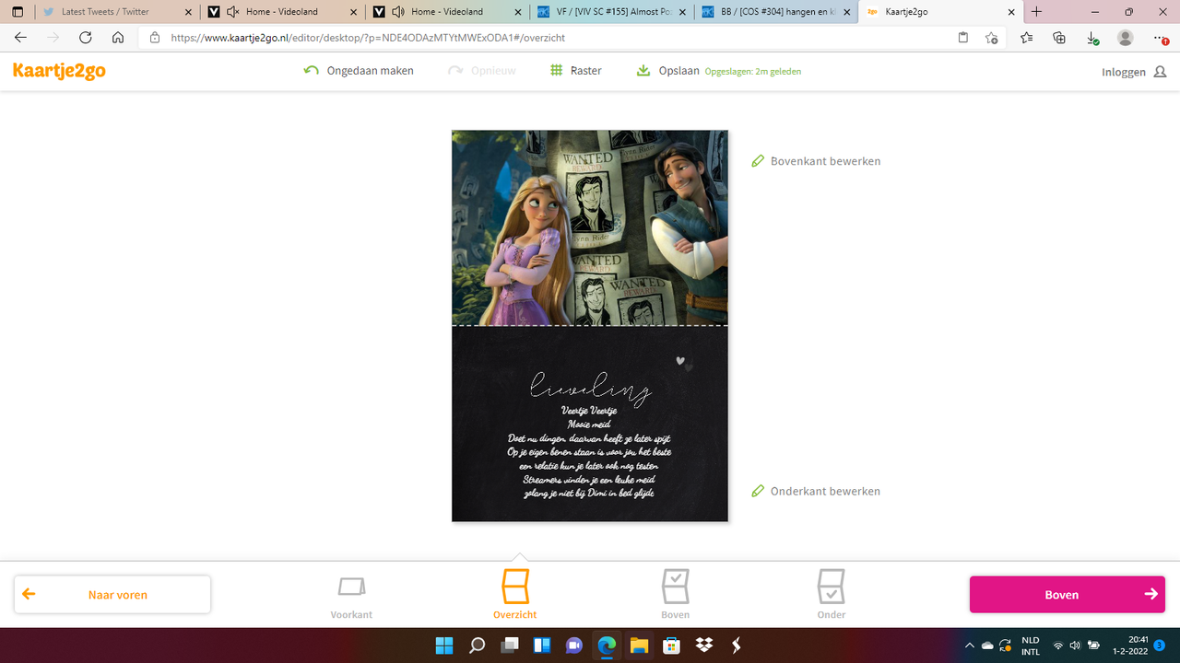This screenshot has width=1180, height=663.
Task: Open Microsoft Store from taskbar
Action: tap(671, 646)
